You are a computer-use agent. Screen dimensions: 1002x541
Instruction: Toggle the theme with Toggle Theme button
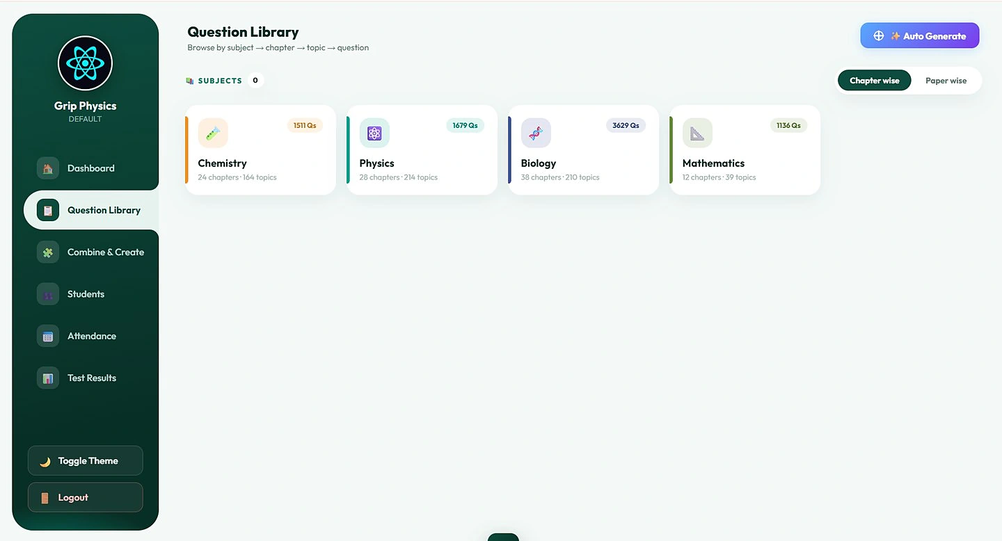pyautogui.click(x=85, y=461)
